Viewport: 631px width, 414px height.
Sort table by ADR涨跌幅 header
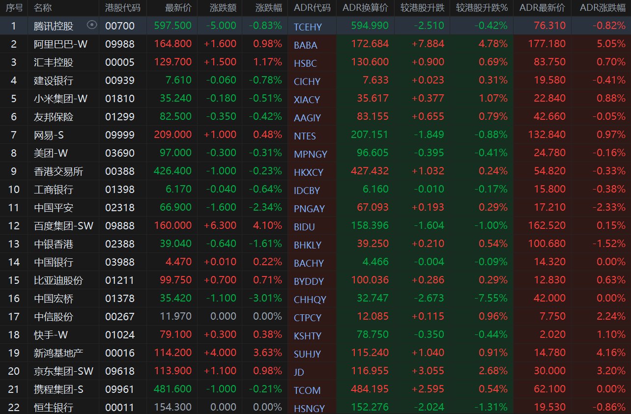pyautogui.click(x=602, y=8)
